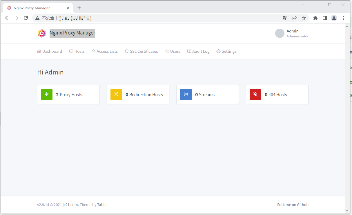352x215 pixels.
Task: Click the browser extensions puzzle icon
Action: pos(315,18)
